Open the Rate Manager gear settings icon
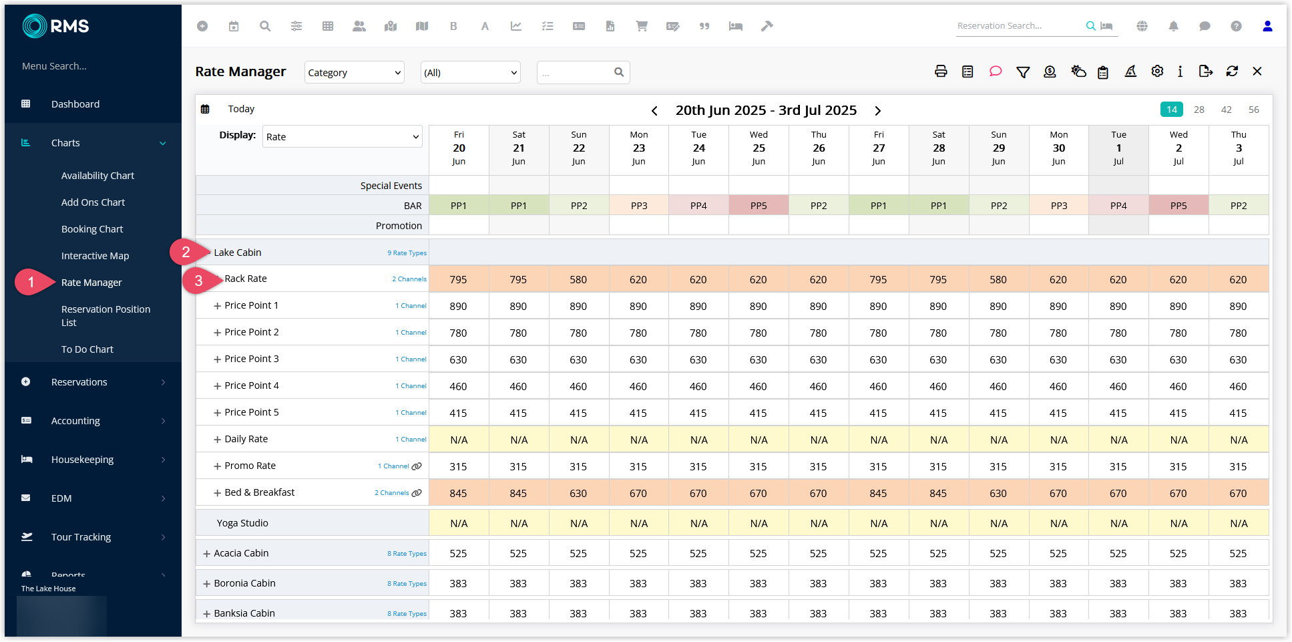The width and height of the screenshot is (1292, 642). pos(1158,71)
